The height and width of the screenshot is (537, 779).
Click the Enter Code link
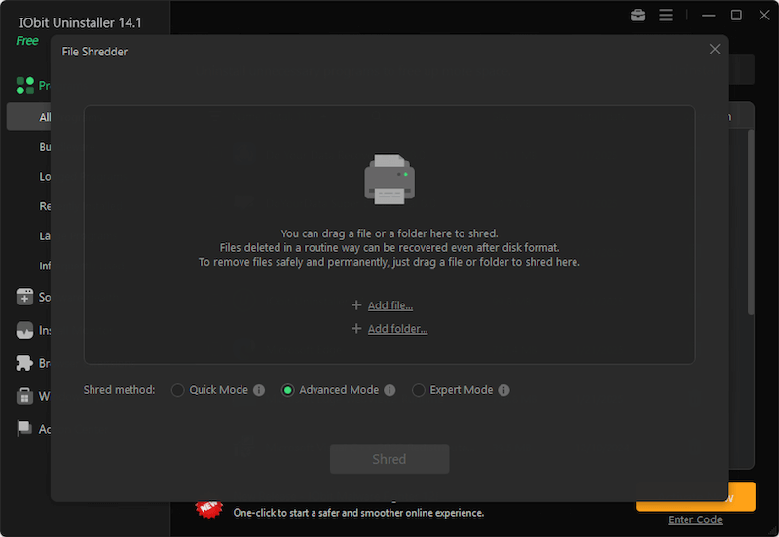click(x=695, y=519)
